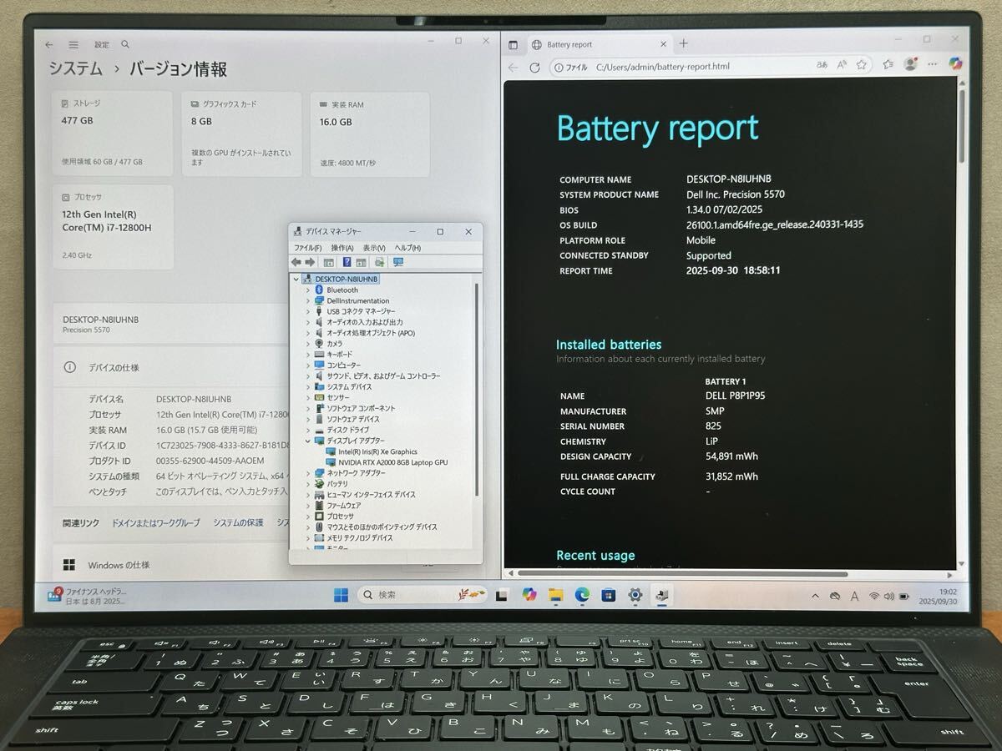Expand the DellInstrumentation category

pos(307,300)
